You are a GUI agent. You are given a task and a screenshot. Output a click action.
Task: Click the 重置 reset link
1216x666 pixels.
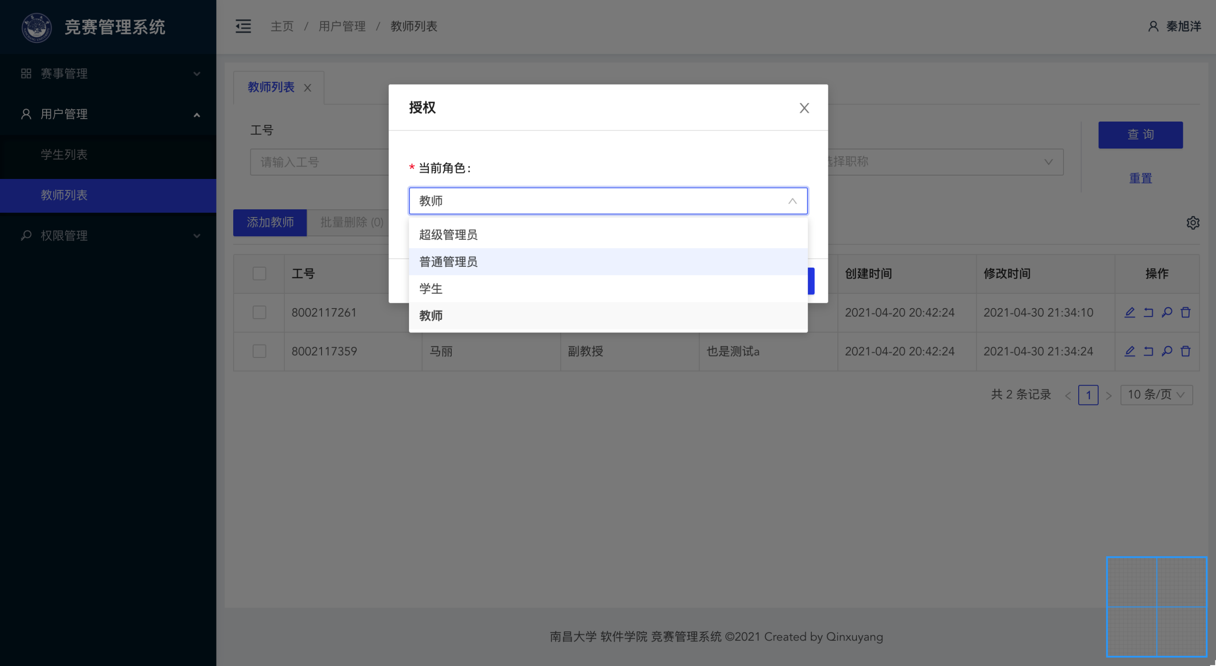tap(1140, 178)
